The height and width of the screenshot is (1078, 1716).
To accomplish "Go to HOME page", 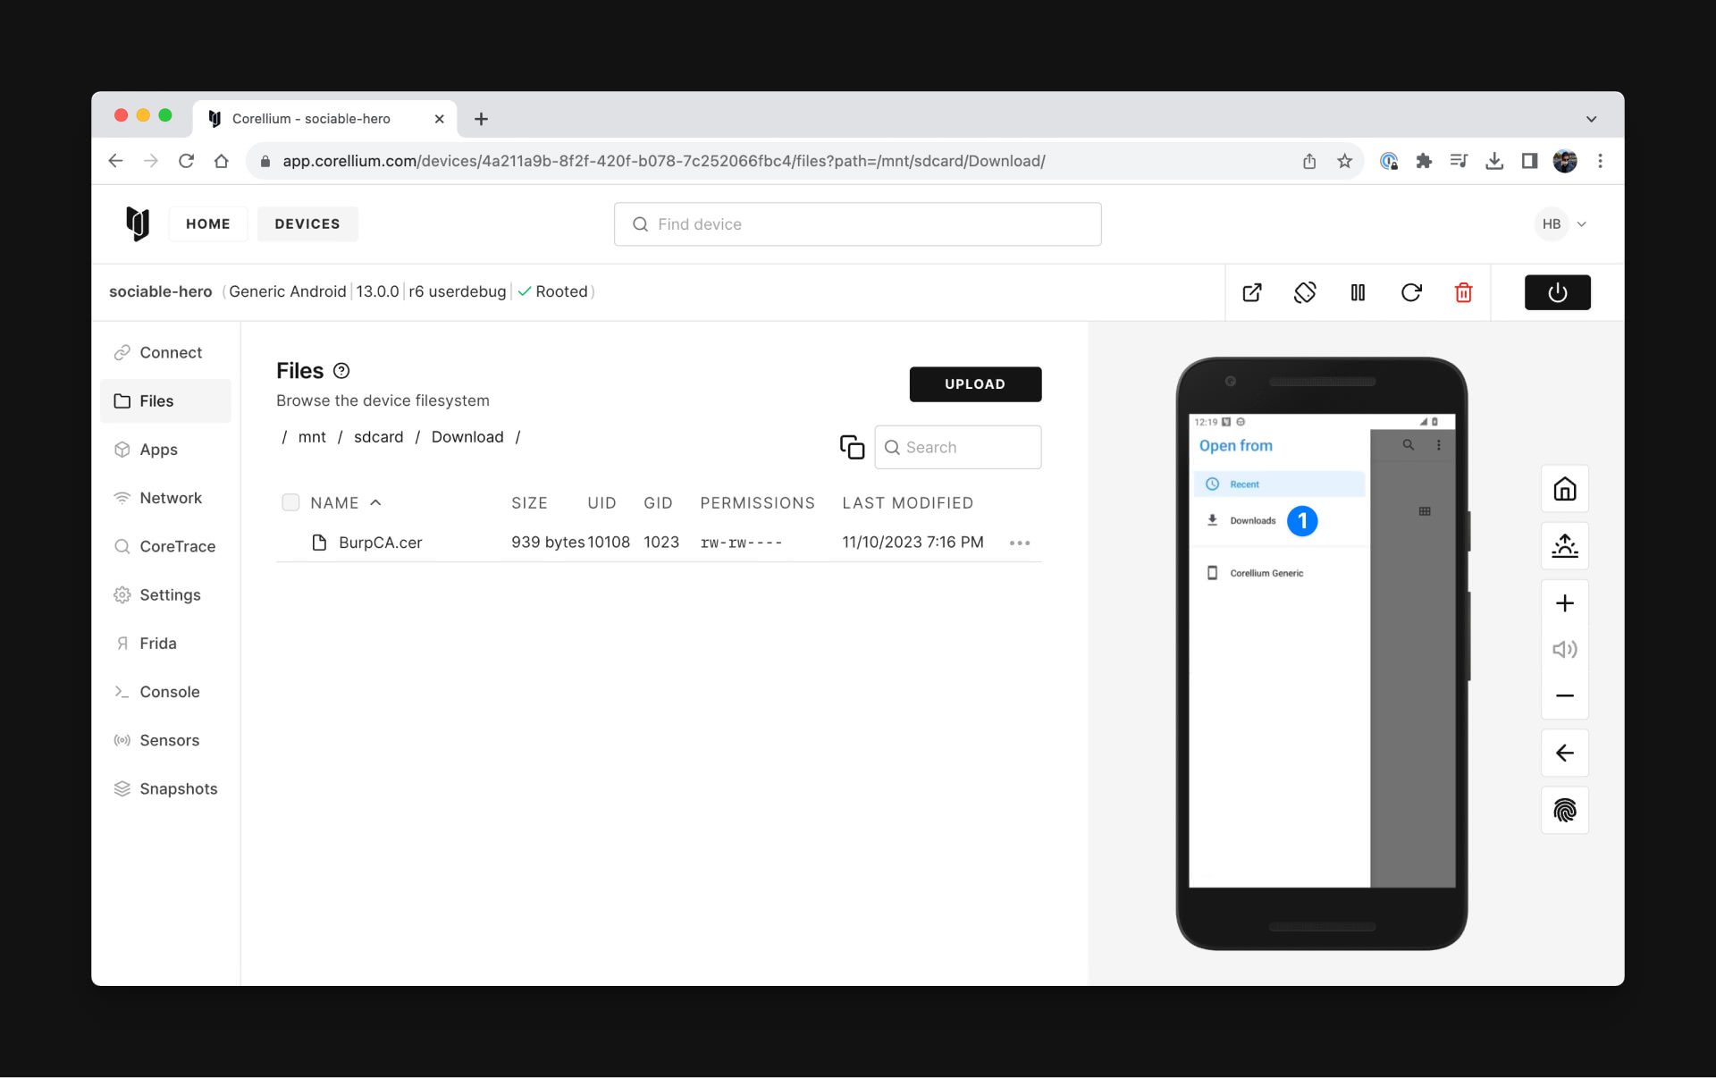I will pos(207,223).
